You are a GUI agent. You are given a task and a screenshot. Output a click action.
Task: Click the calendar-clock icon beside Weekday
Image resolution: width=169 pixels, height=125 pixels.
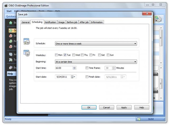tap(27, 53)
